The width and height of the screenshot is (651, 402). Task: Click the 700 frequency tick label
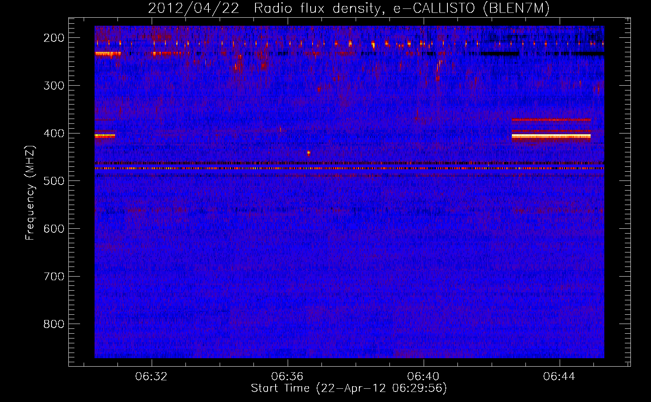(54, 277)
